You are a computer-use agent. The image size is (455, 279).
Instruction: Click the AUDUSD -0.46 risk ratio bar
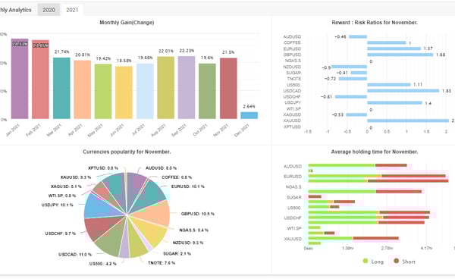[x=358, y=36]
